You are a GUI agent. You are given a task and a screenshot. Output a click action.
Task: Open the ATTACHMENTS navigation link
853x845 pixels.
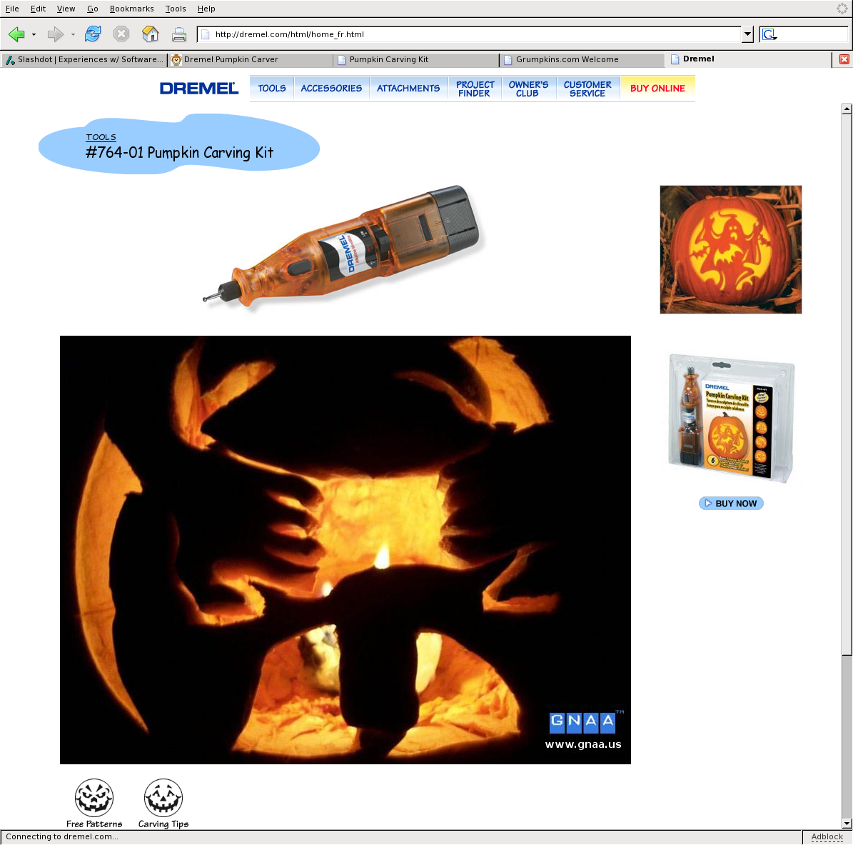pos(408,88)
